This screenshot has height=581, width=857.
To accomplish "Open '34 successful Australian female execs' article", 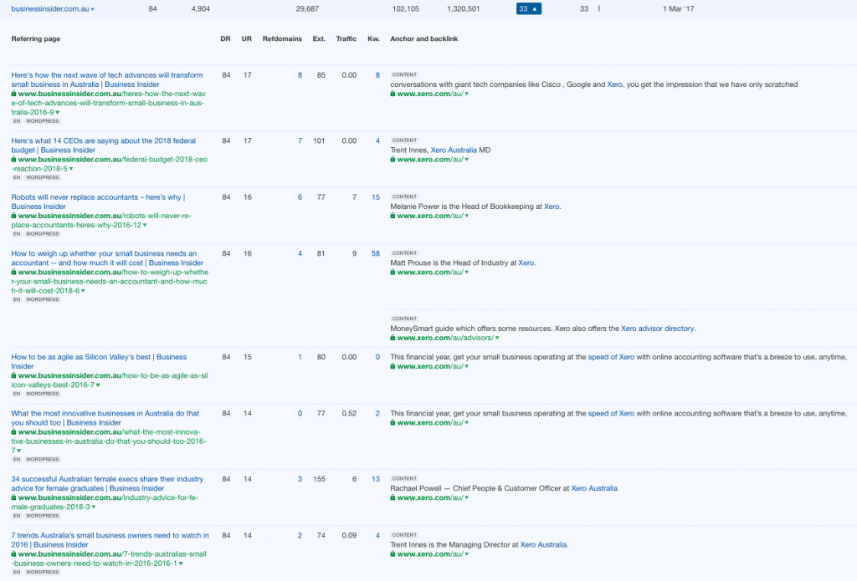I will (x=107, y=483).
